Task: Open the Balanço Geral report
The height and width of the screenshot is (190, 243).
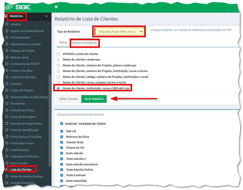Action: point(19,57)
